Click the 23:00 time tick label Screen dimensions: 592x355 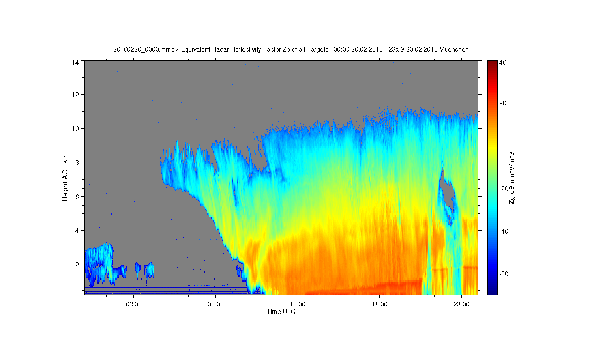click(x=461, y=305)
